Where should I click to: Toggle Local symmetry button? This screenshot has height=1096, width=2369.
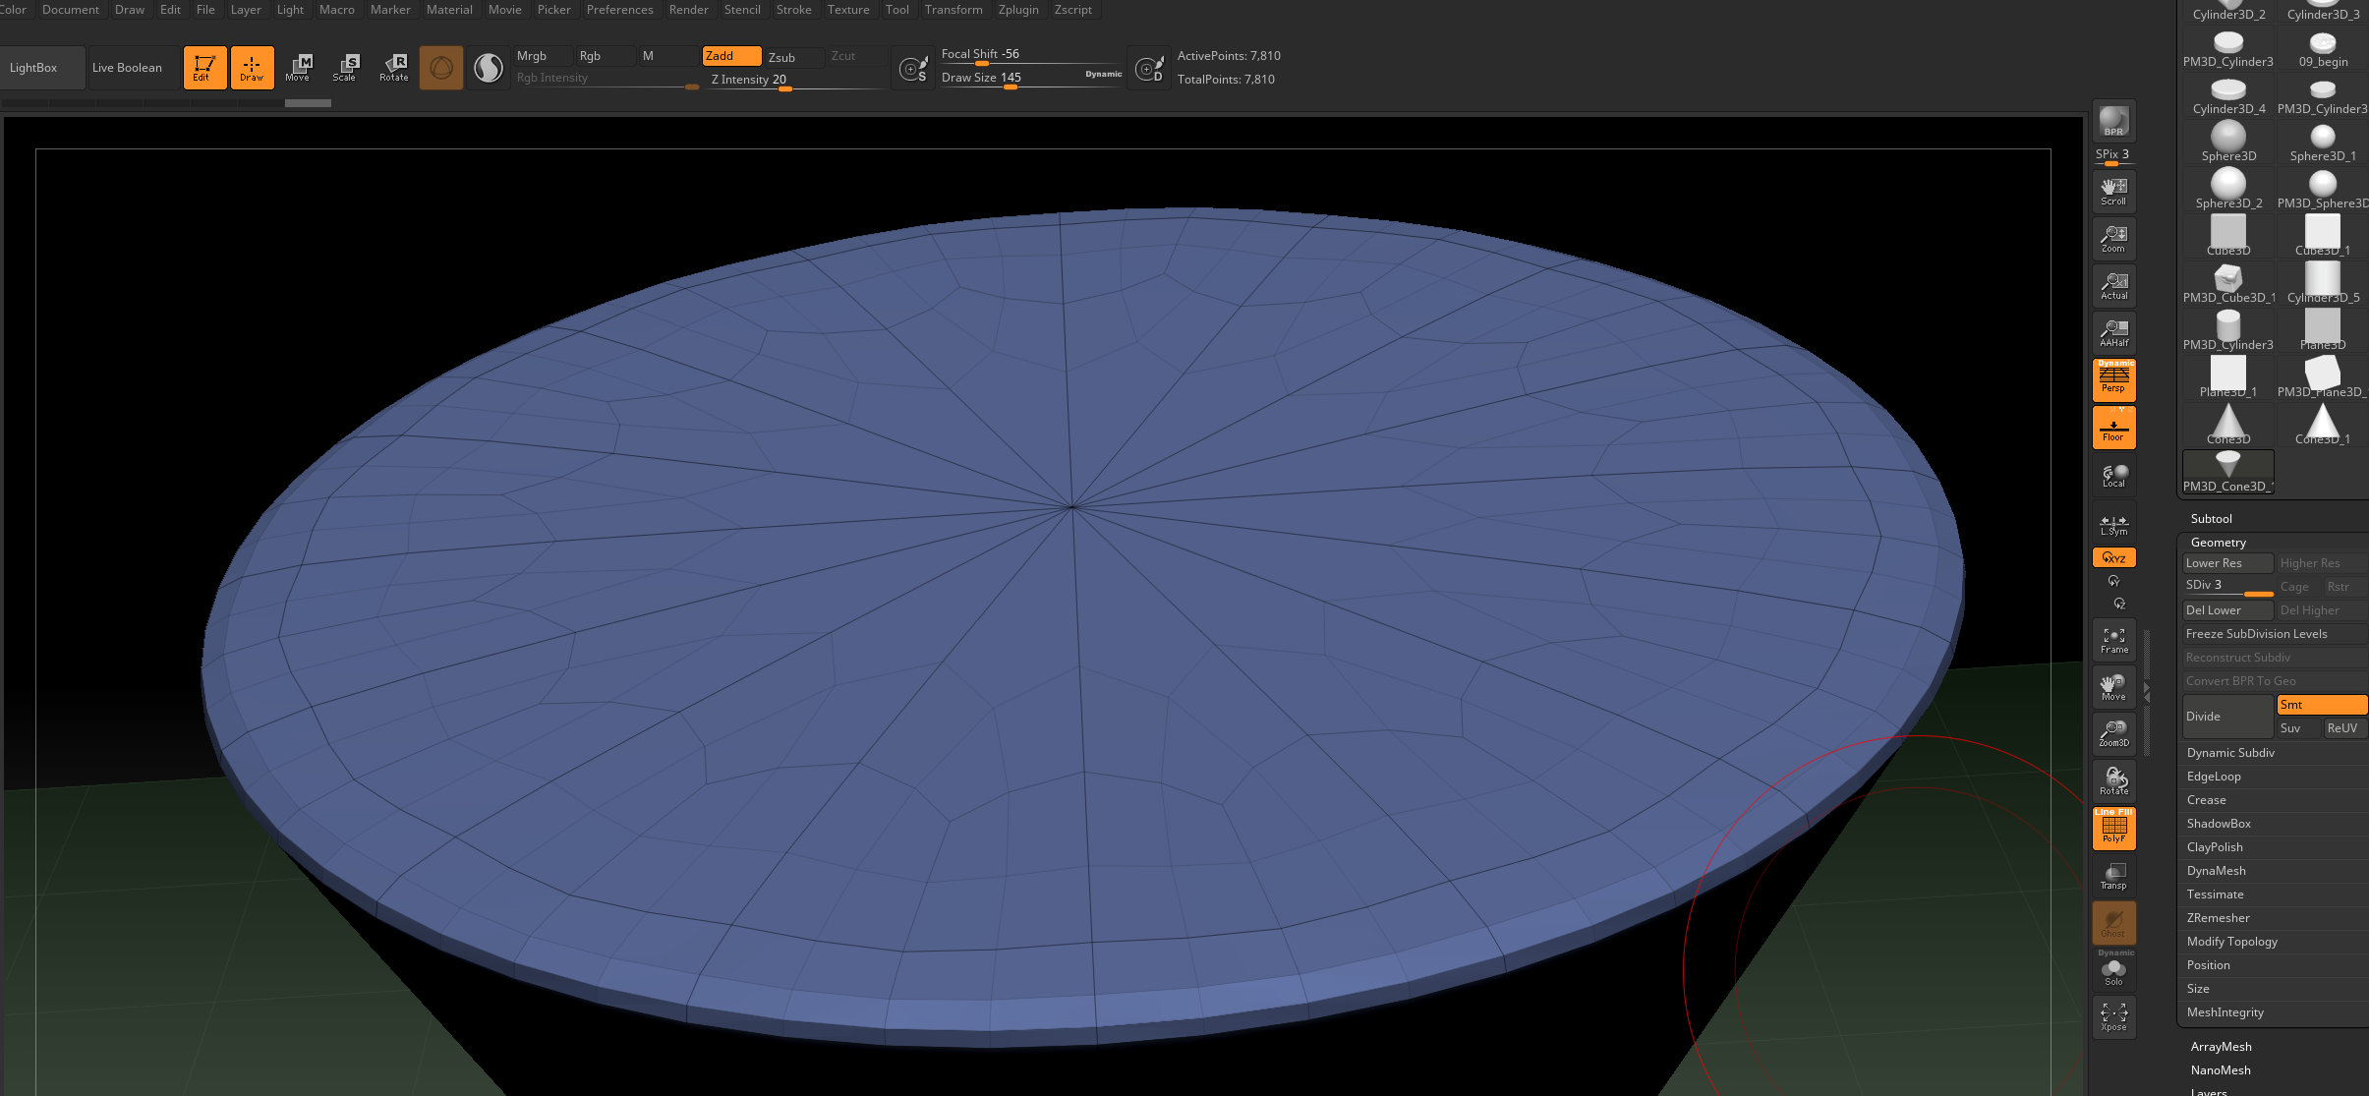(x=2113, y=476)
